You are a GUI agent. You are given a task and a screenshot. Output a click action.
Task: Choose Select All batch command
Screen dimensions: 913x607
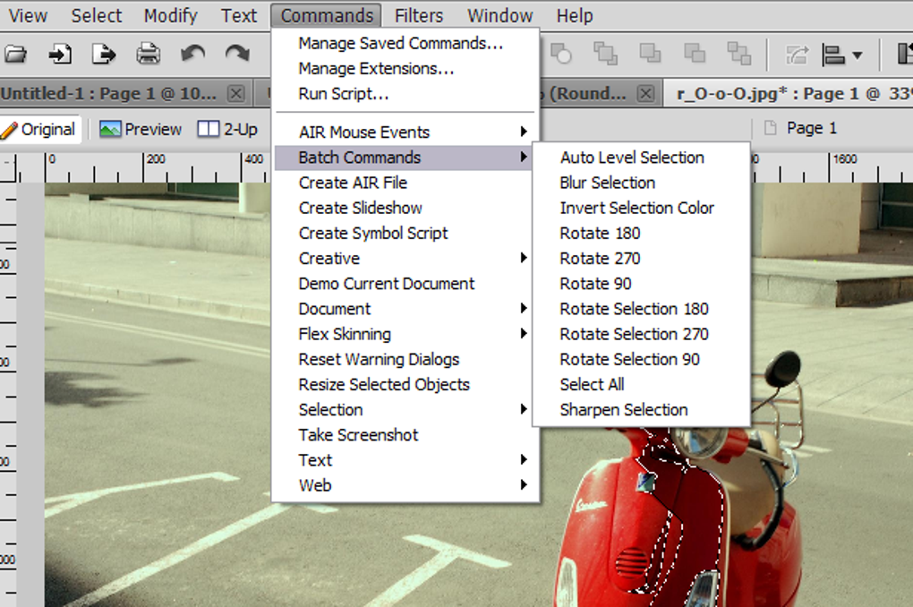click(641, 384)
